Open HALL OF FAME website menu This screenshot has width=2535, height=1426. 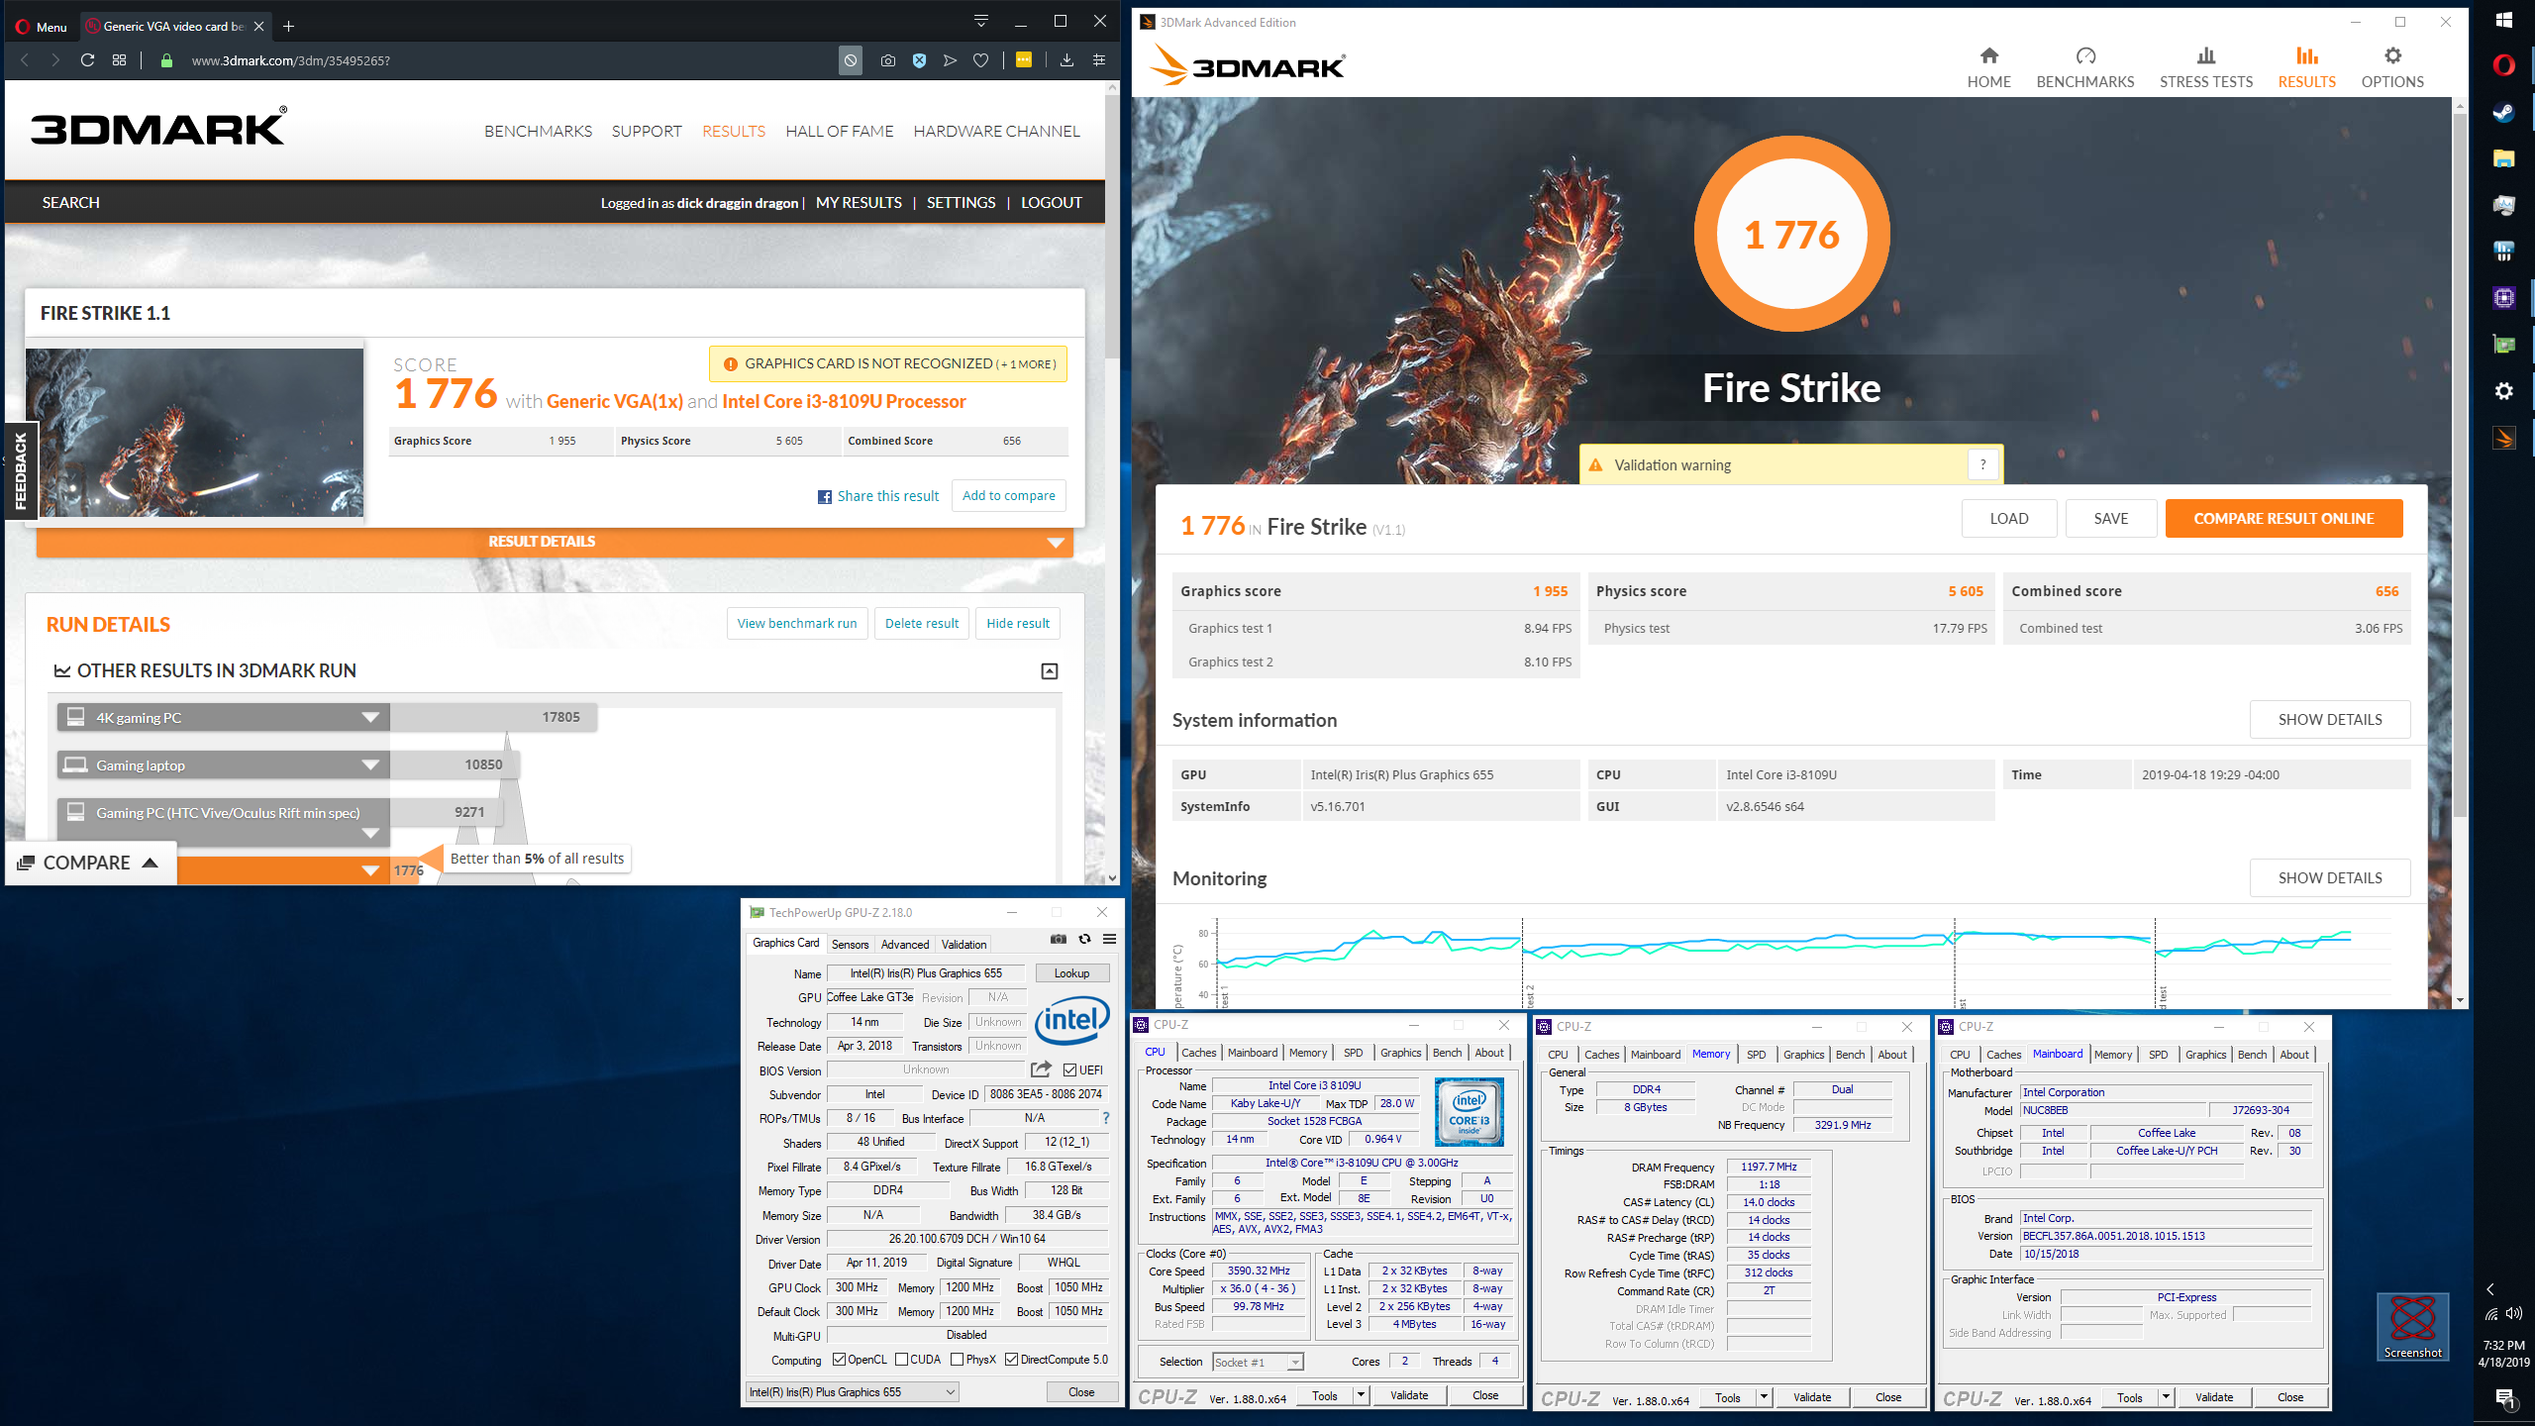pos(839,132)
